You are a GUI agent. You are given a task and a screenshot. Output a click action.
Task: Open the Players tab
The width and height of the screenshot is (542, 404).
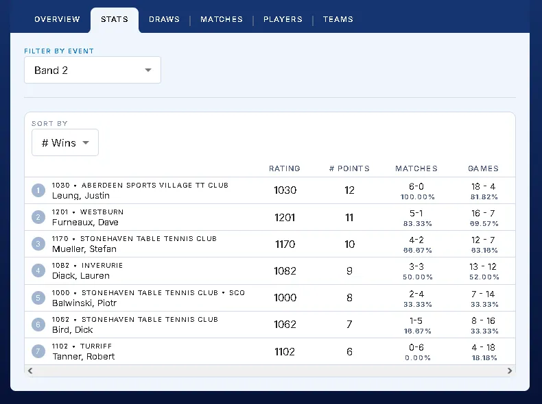point(283,19)
